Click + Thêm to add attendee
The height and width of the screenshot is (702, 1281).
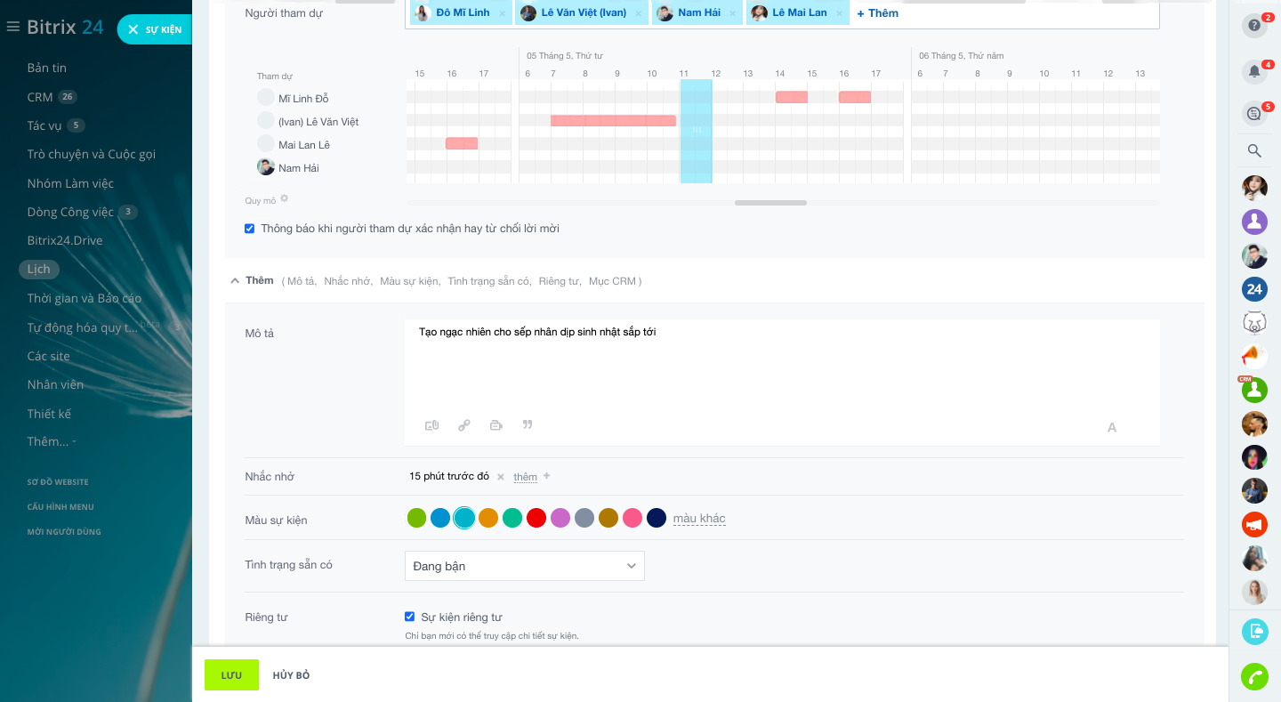tap(877, 13)
